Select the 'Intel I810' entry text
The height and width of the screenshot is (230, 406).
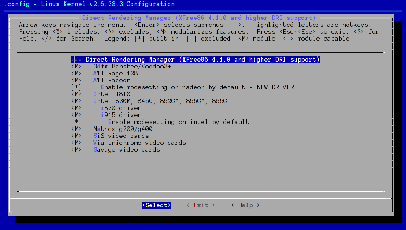pyautogui.click(x=112, y=94)
